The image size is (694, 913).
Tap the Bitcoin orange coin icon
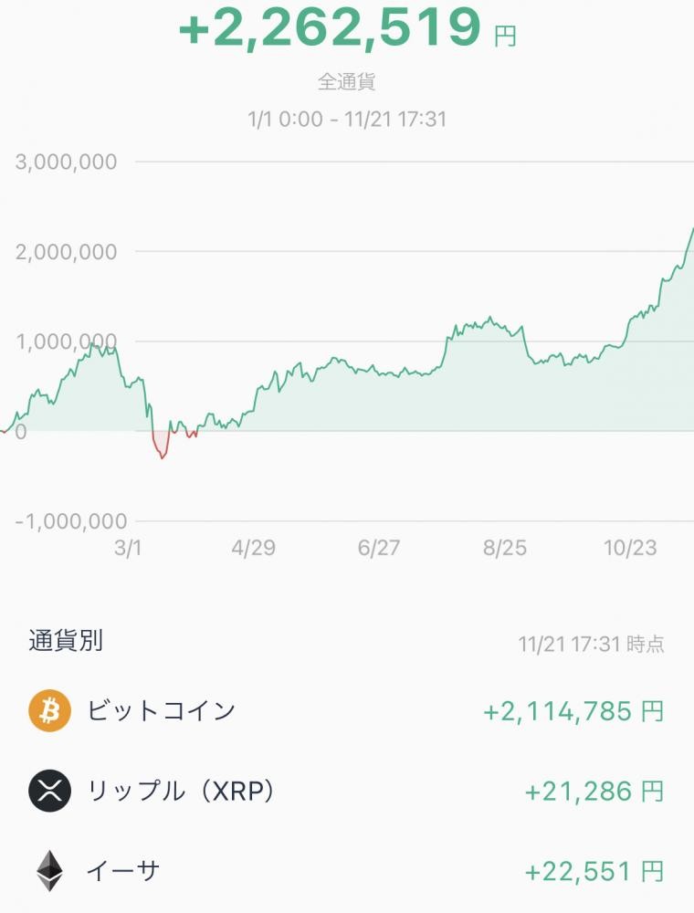[x=49, y=711]
